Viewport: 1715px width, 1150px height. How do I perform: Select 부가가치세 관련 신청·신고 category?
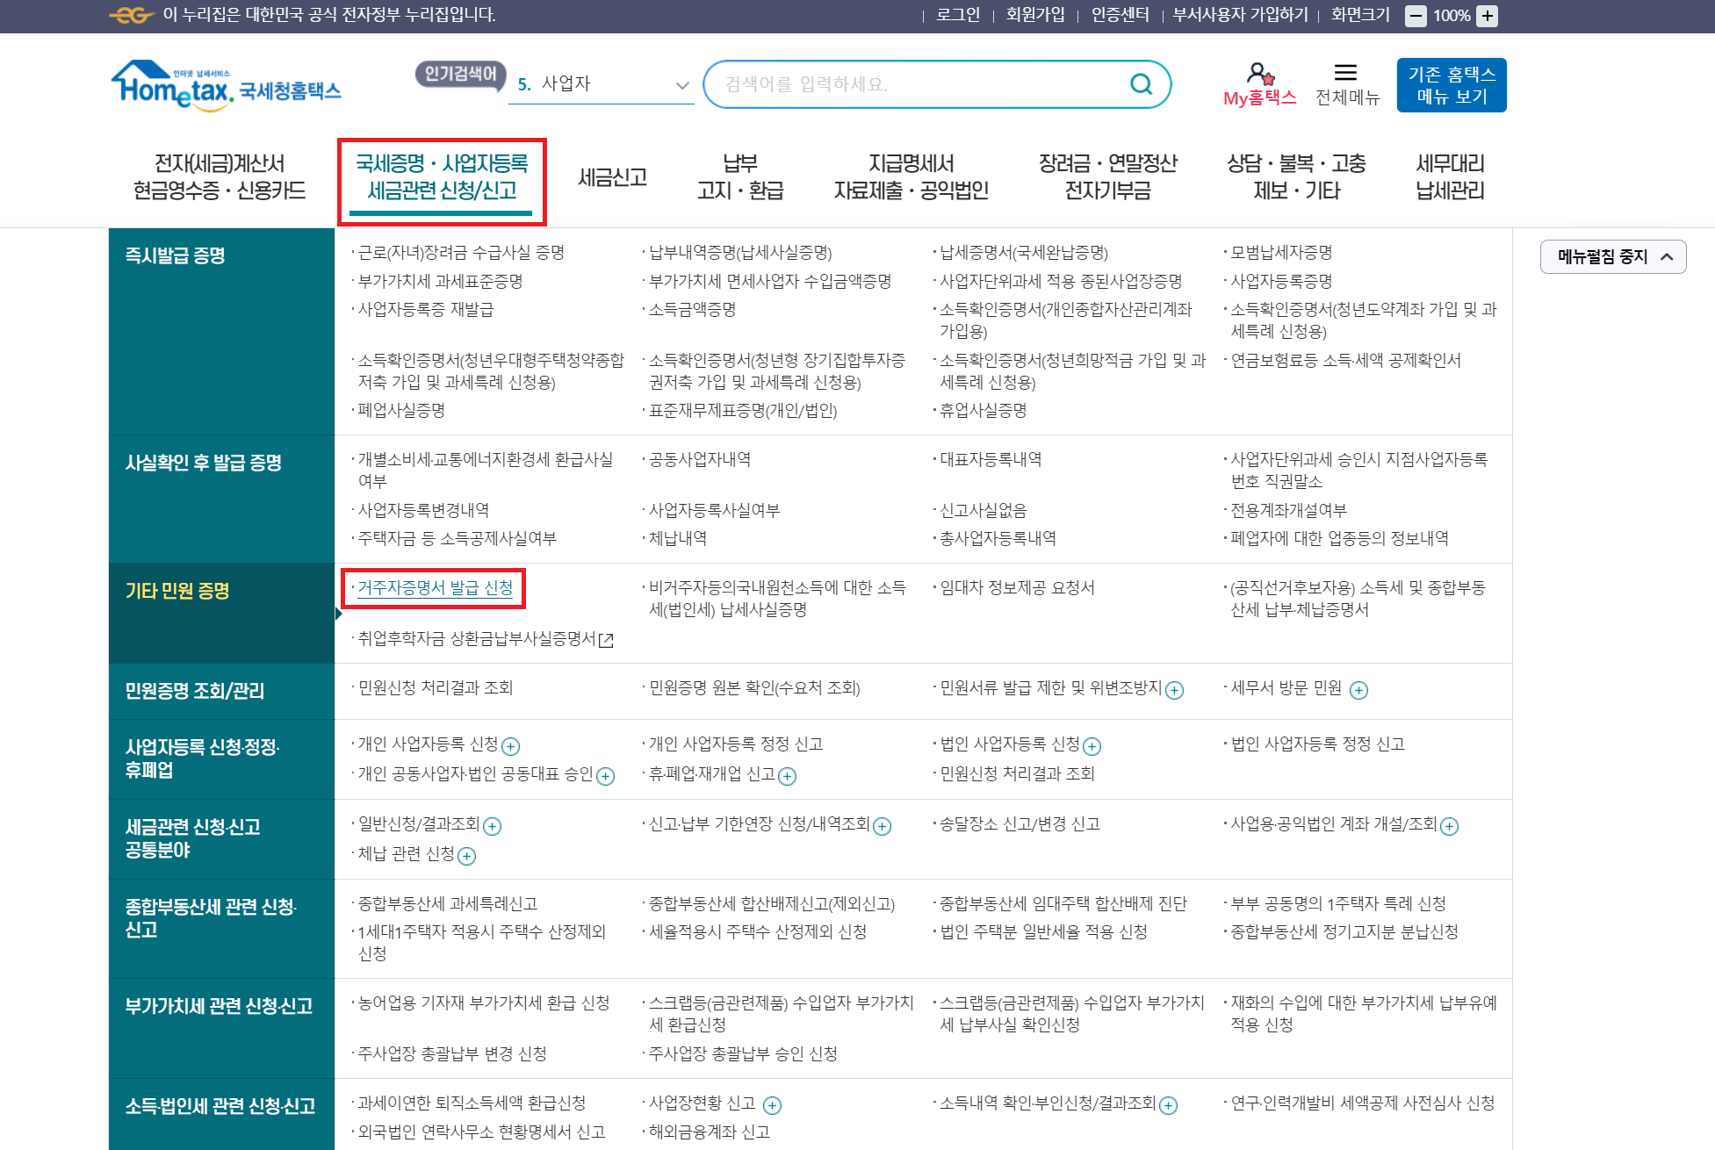[221, 1028]
